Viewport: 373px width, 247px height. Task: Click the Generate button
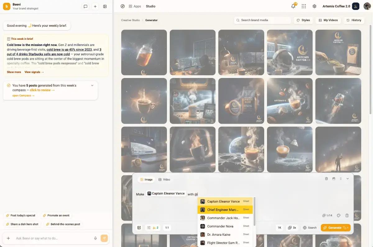pyautogui.click(x=336, y=228)
